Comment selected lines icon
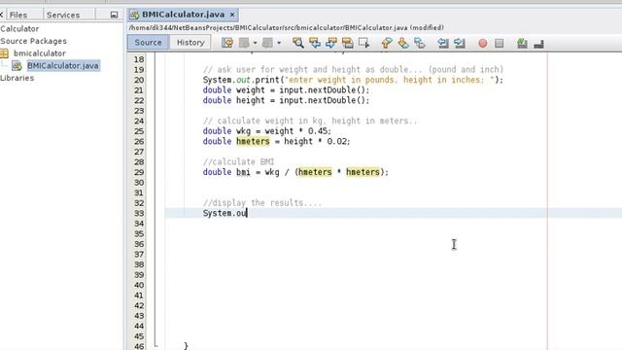The height and width of the screenshot is (350, 622). point(522,43)
